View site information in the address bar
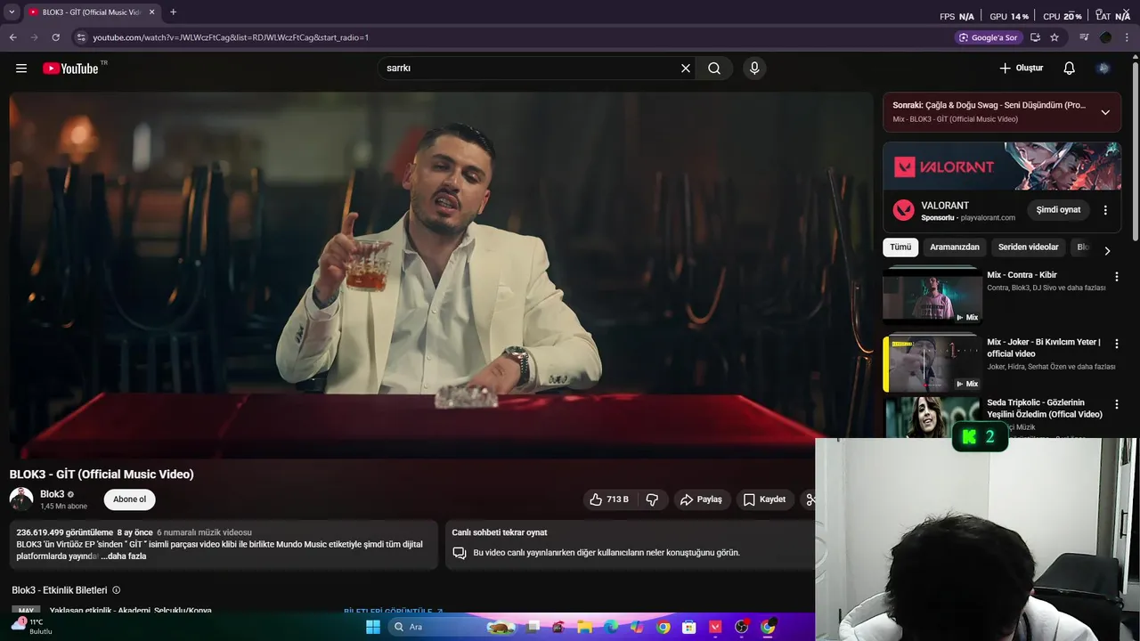Image resolution: width=1140 pixels, height=641 pixels. (81, 37)
